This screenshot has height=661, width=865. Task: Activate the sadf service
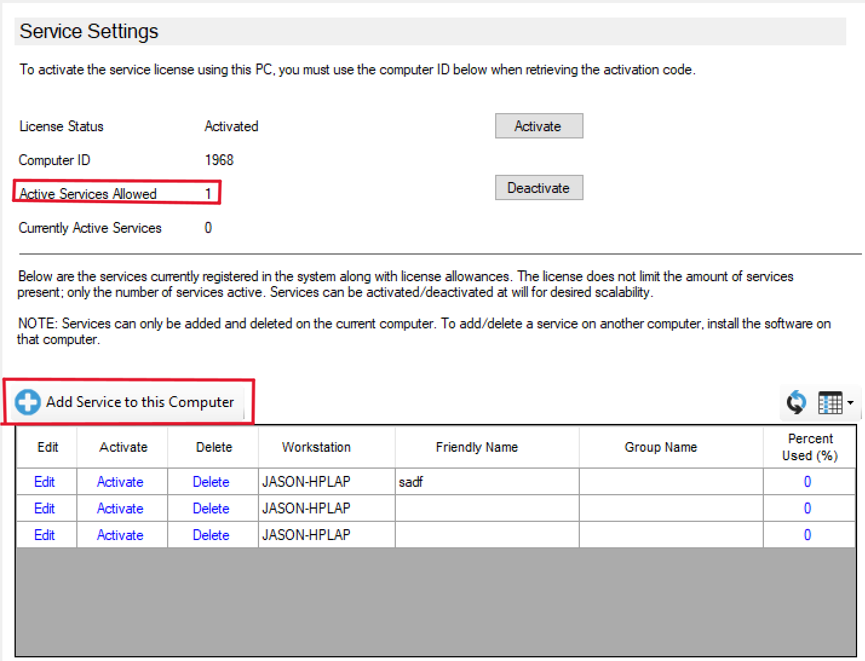[x=120, y=482]
